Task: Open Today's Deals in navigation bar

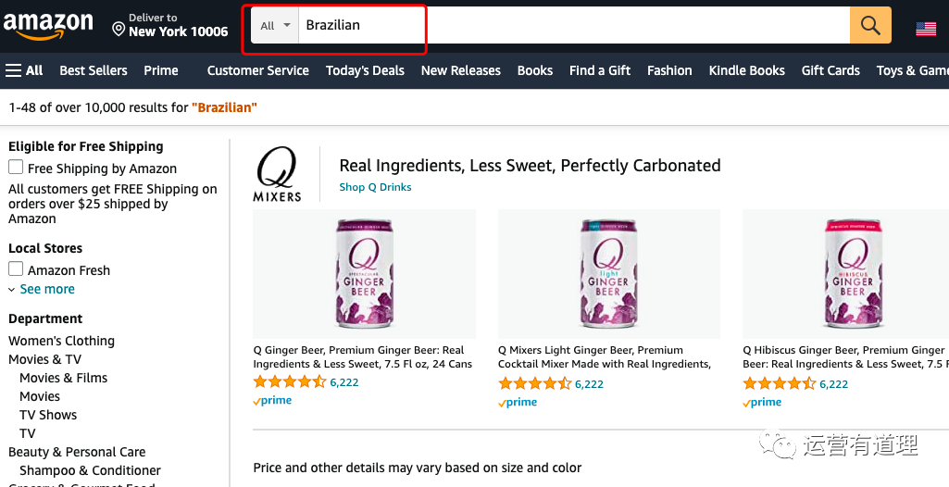Action: [x=365, y=70]
